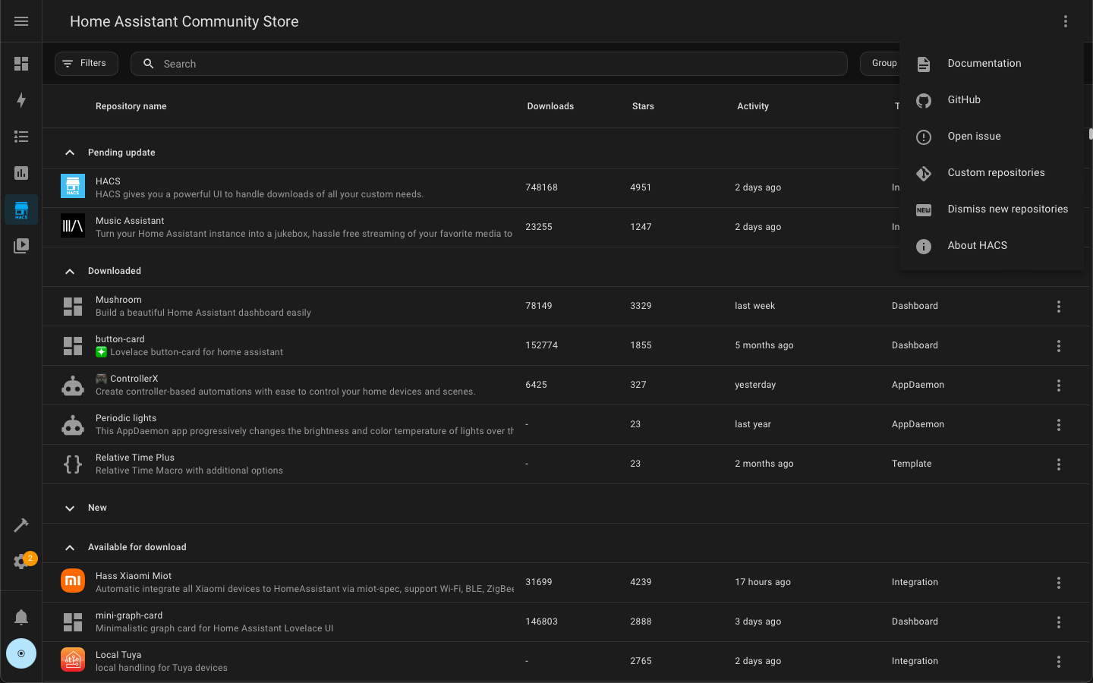Sort by Downloads column header

pyautogui.click(x=550, y=106)
